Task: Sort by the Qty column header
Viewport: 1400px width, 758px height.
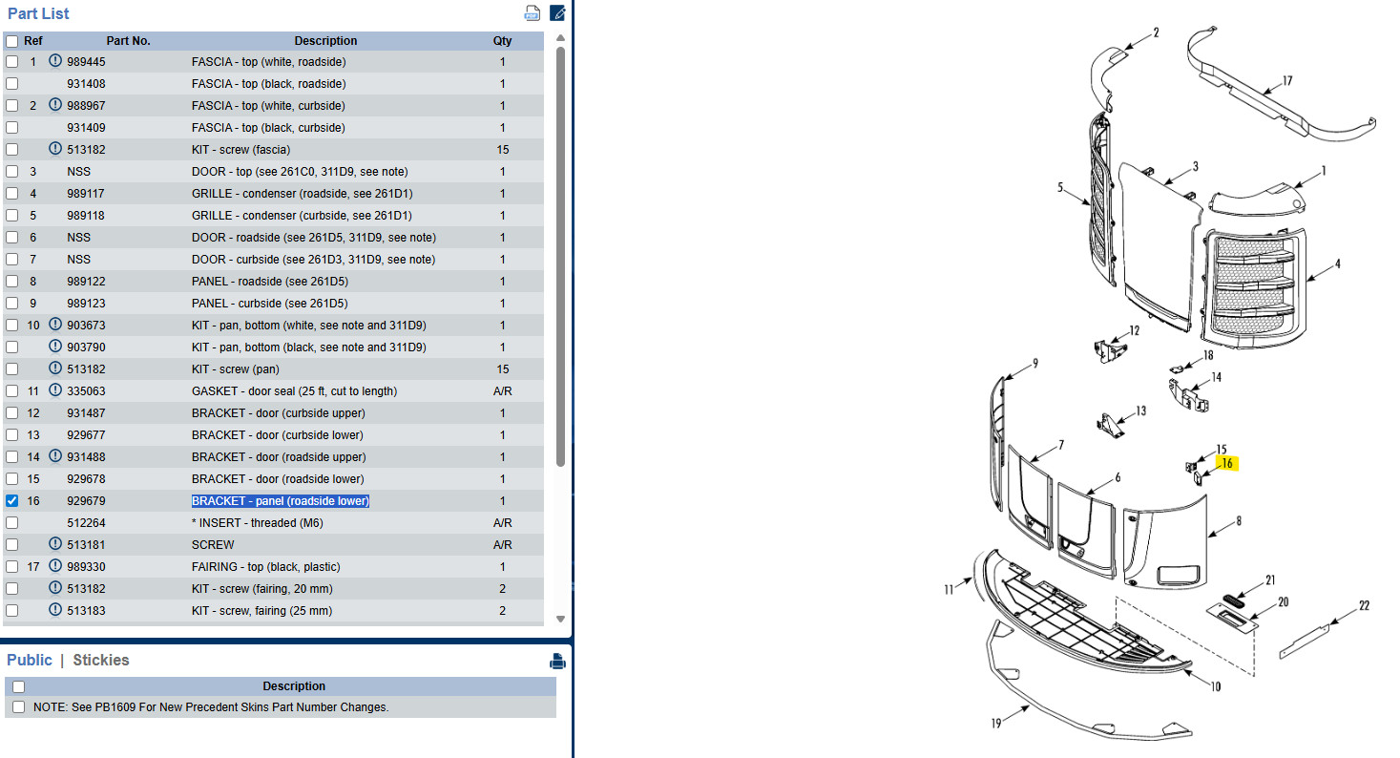Action: tap(503, 41)
